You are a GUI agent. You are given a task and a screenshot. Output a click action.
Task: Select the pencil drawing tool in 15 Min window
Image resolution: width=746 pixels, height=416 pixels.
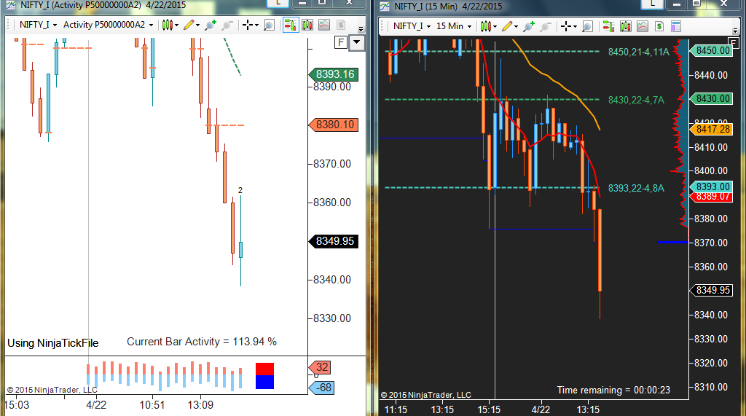click(507, 26)
